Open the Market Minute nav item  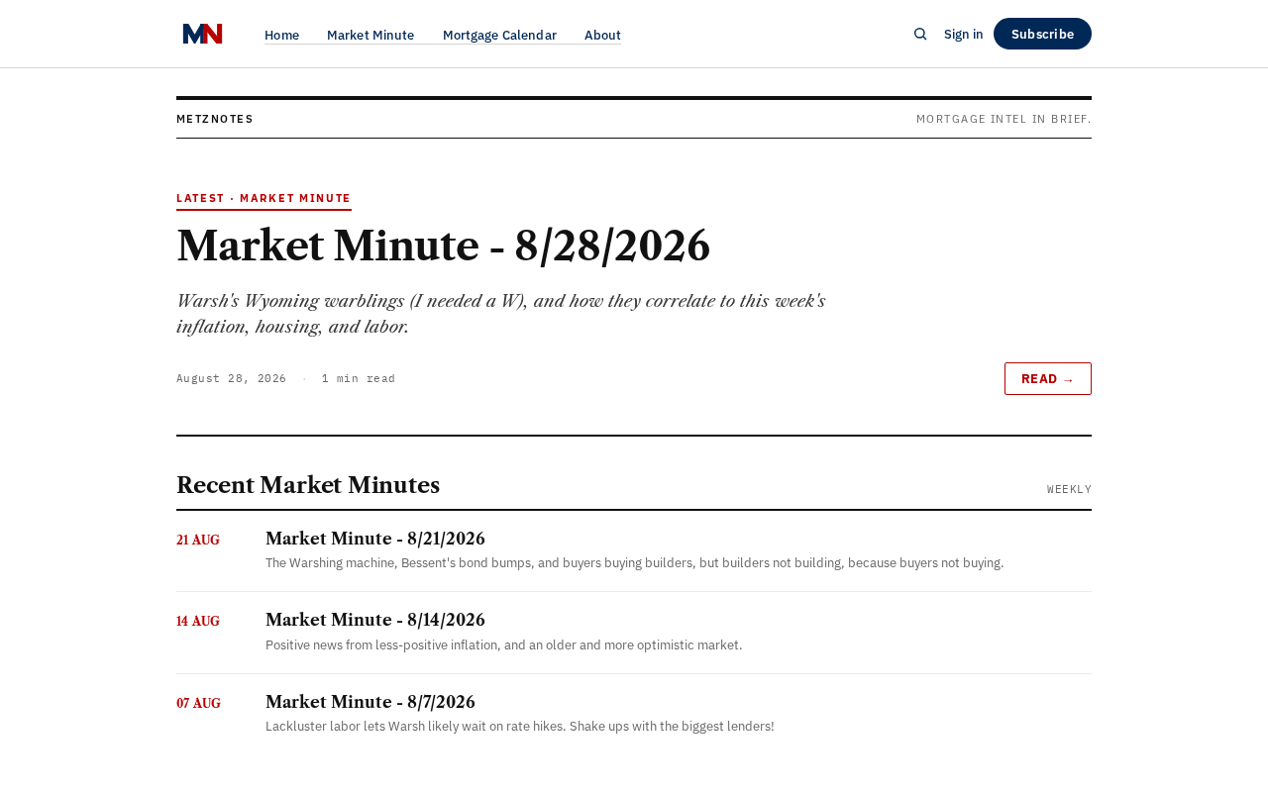(370, 35)
